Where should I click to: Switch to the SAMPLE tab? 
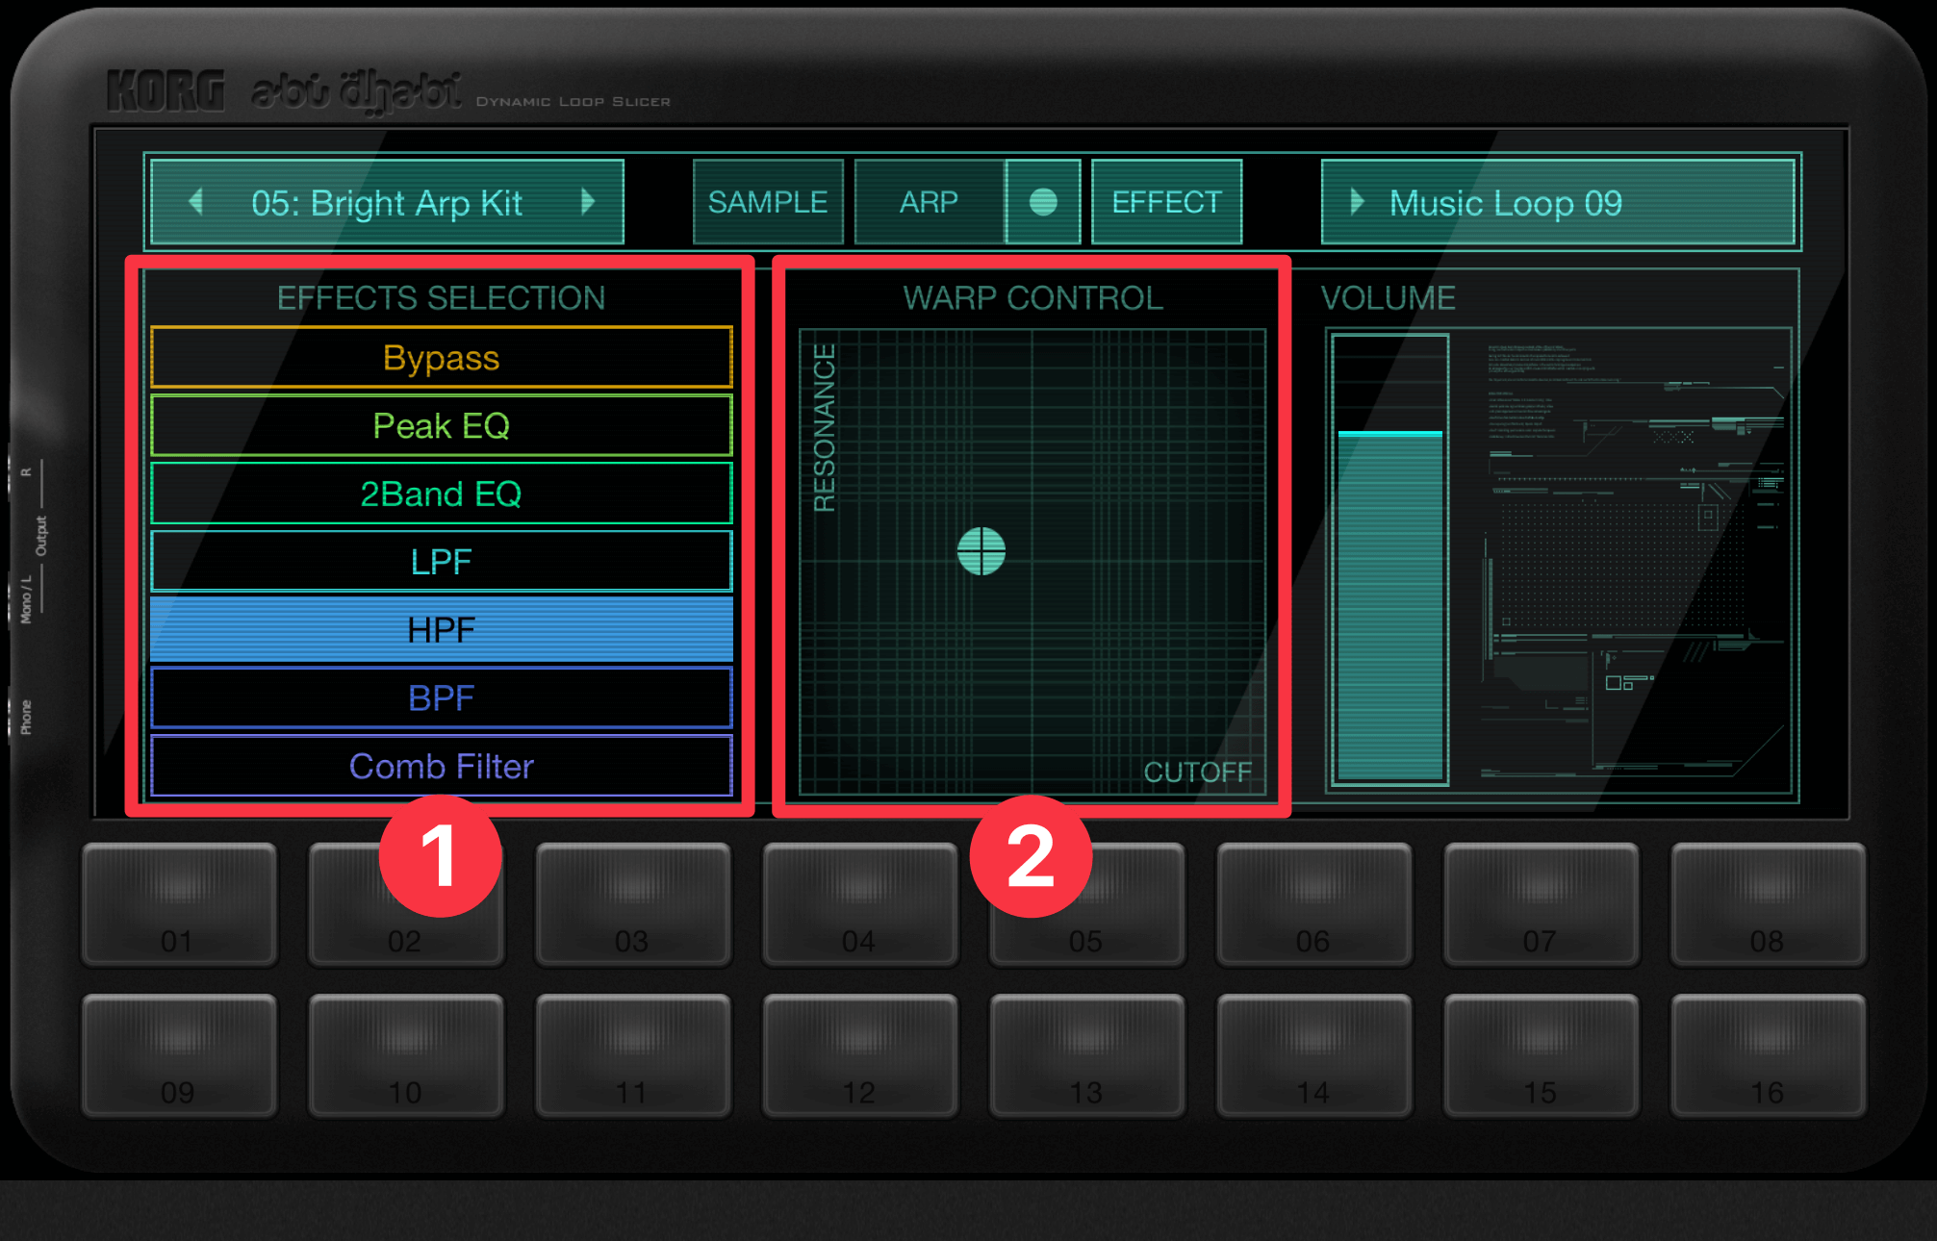(x=768, y=202)
